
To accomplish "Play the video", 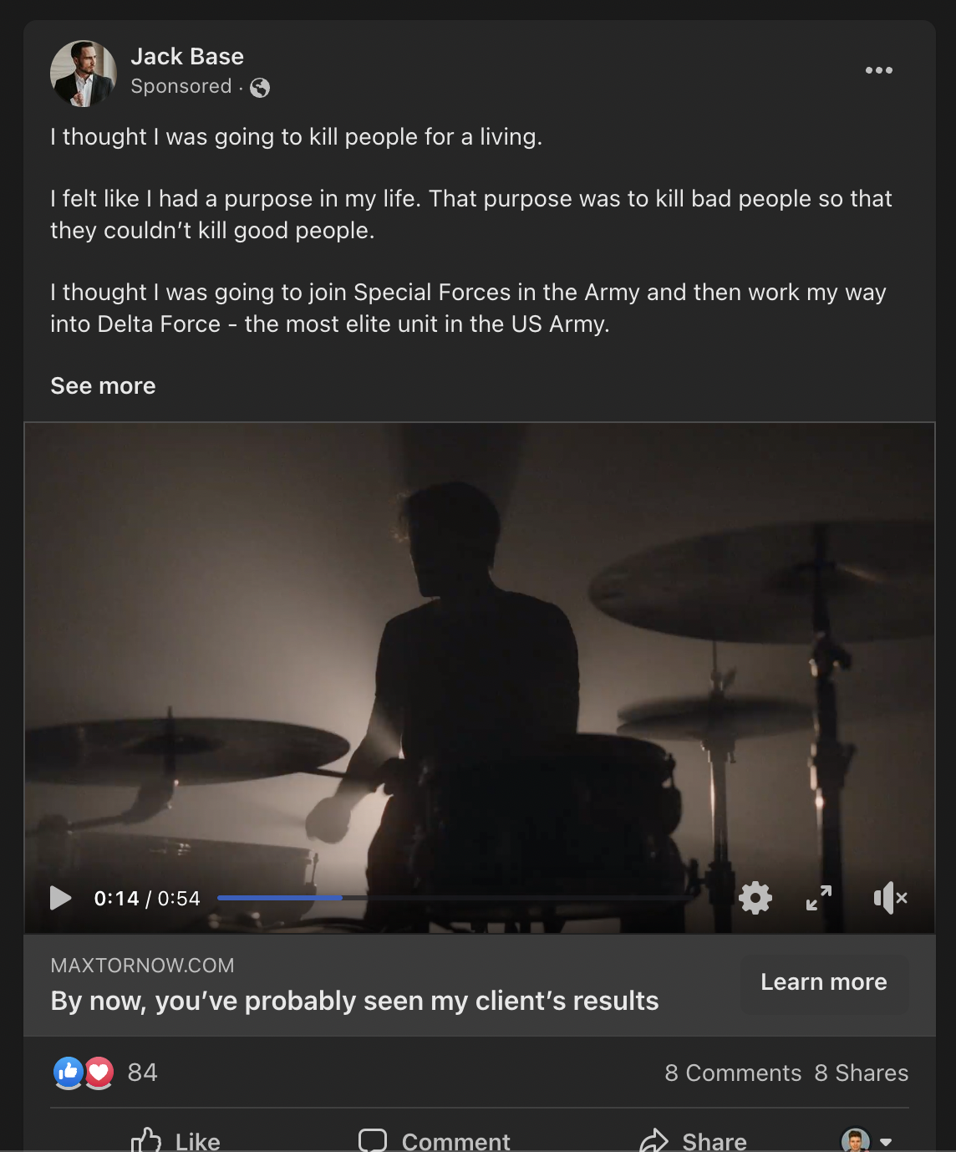I will pos(60,898).
